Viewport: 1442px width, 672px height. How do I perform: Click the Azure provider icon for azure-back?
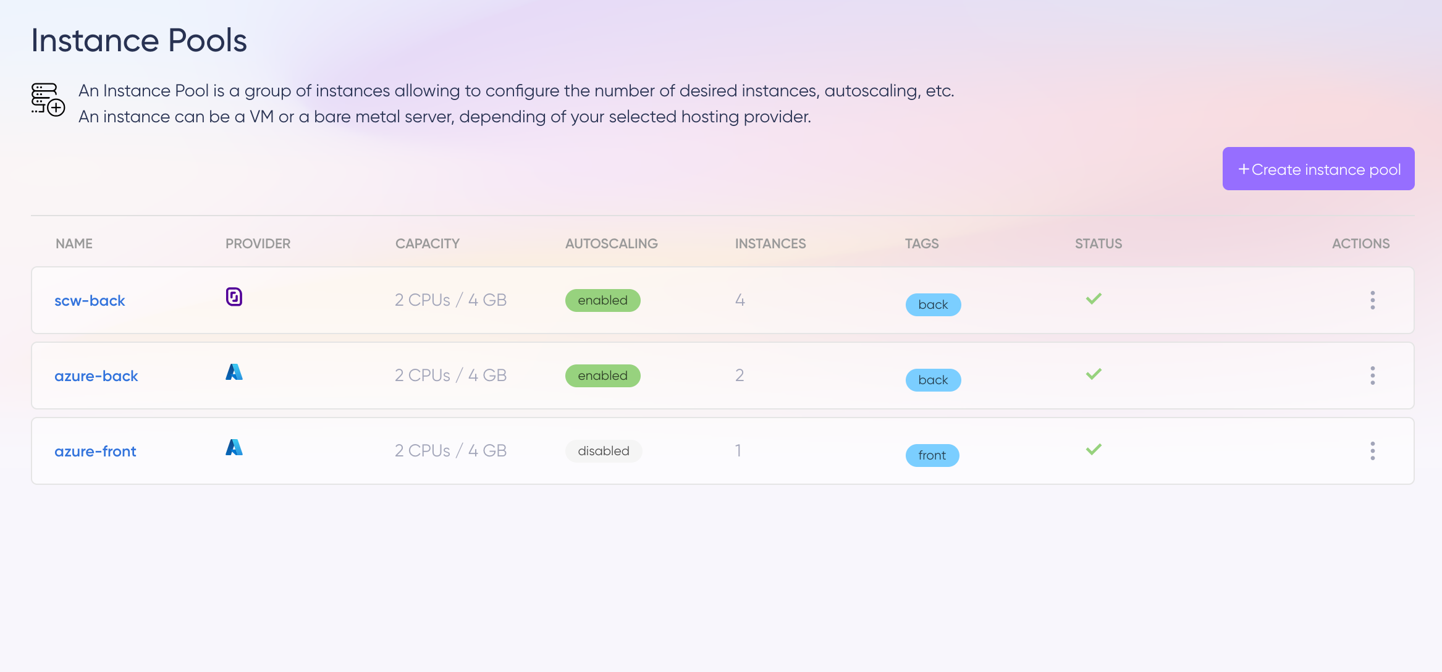tap(234, 372)
